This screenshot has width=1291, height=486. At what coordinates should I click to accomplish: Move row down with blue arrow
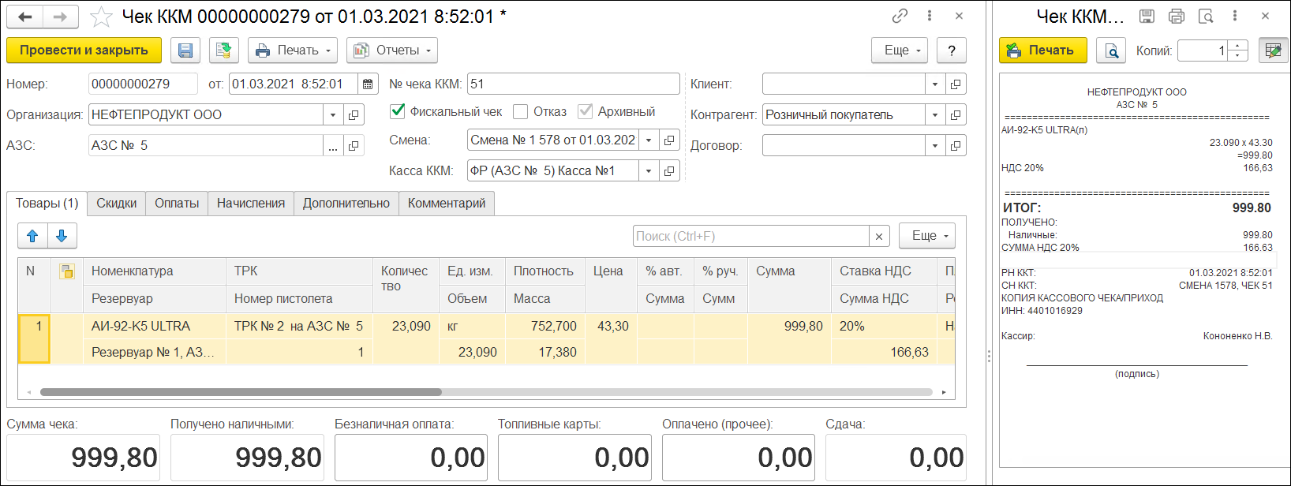[62, 236]
